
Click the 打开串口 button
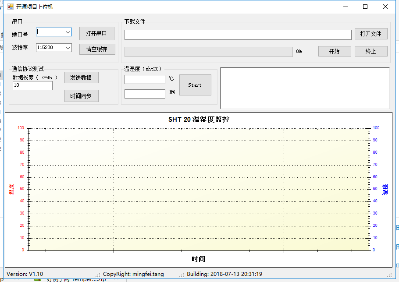(97, 34)
